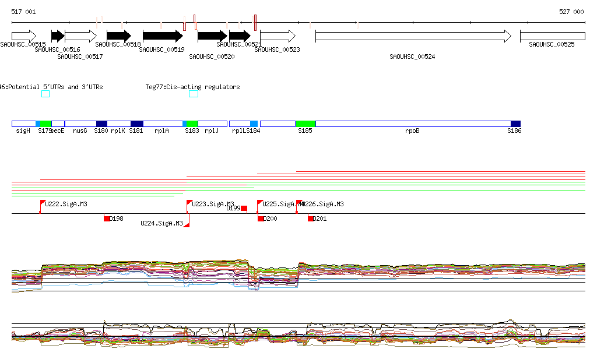Pick the black SAOUHSC_00519 gene arrow
Image resolution: width=597 pixels, height=356 pixels.
point(163,36)
